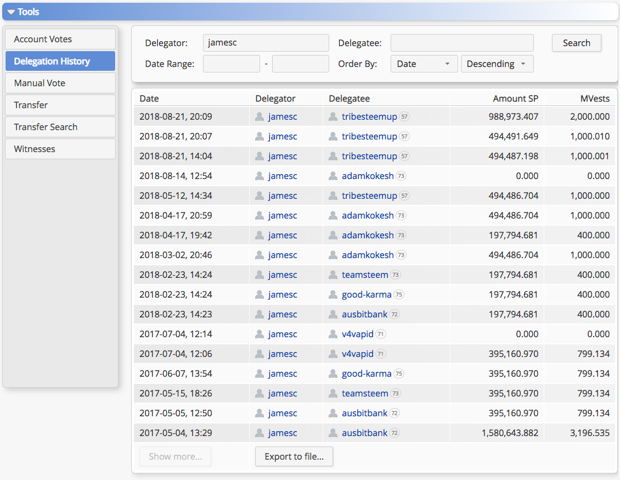Click the Date Range end field
The width and height of the screenshot is (620, 480).
301,64
